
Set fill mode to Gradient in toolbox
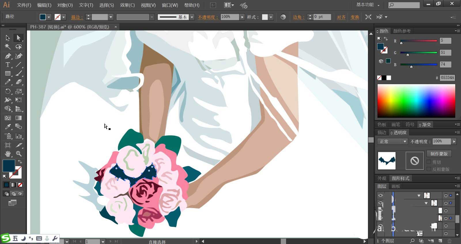(x=13, y=185)
